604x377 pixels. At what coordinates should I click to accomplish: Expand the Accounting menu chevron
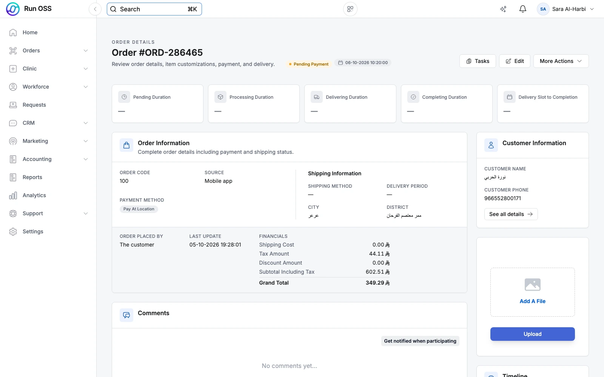tap(86, 159)
